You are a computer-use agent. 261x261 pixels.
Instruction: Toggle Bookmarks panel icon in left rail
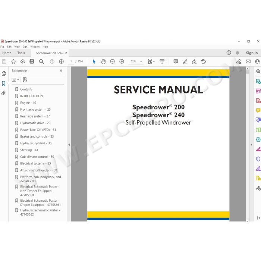(4, 83)
